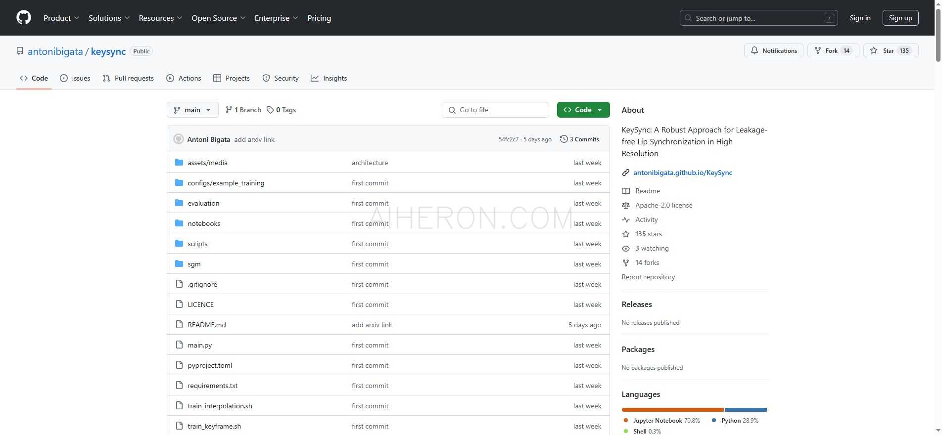The width and height of the screenshot is (942, 435).
Task: Click the requirements.txt file icon
Action: [179, 386]
